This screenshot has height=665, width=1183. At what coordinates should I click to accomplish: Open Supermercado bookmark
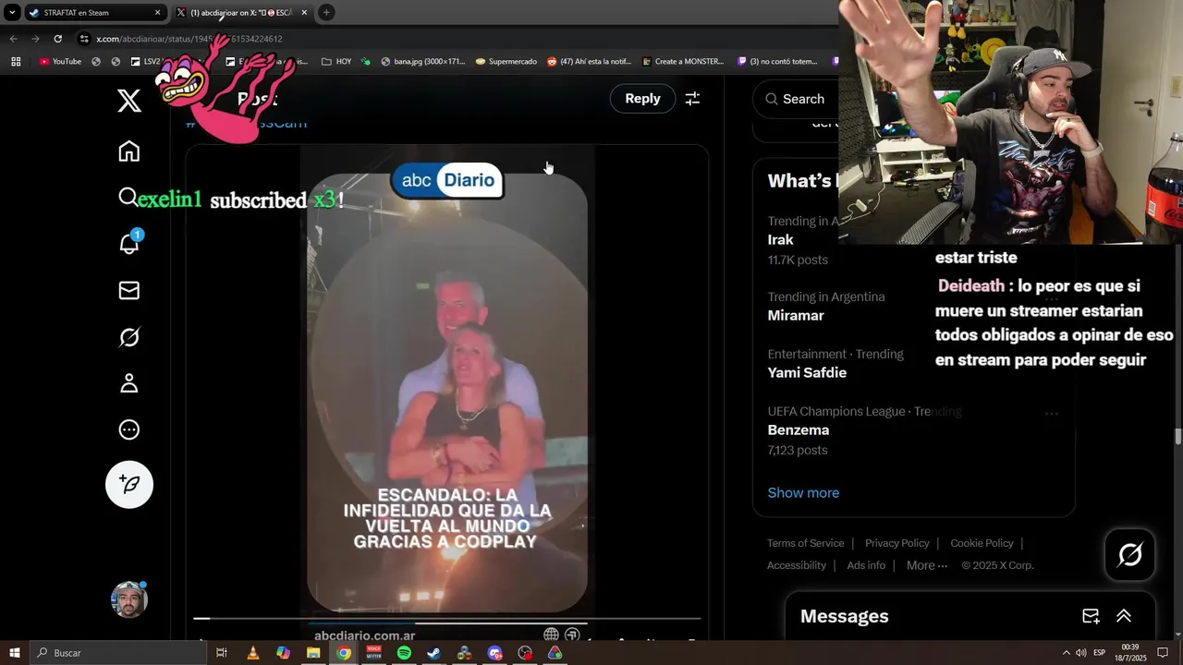[x=506, y=62]
